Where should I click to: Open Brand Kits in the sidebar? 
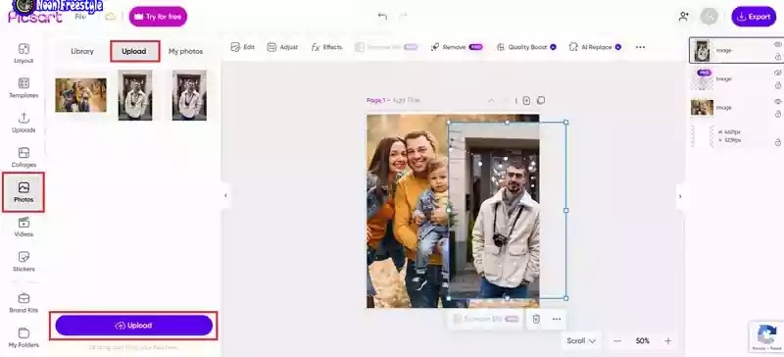(24, 303)
